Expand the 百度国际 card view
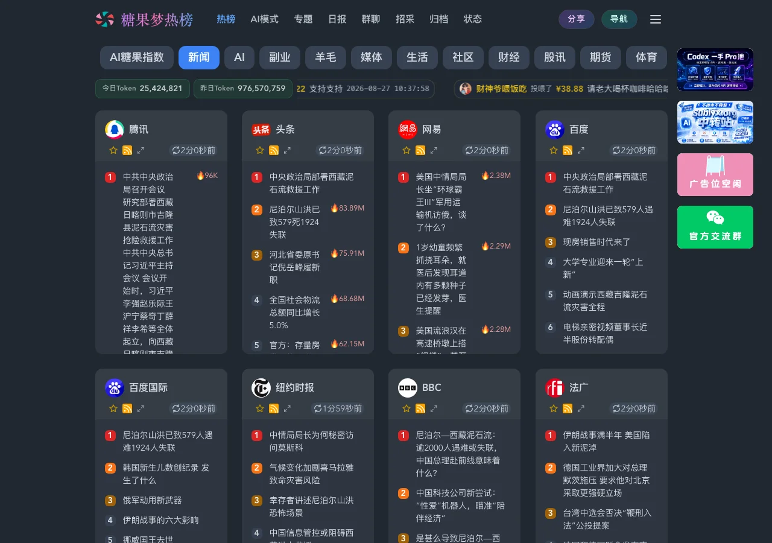 [x=141, y=408]
